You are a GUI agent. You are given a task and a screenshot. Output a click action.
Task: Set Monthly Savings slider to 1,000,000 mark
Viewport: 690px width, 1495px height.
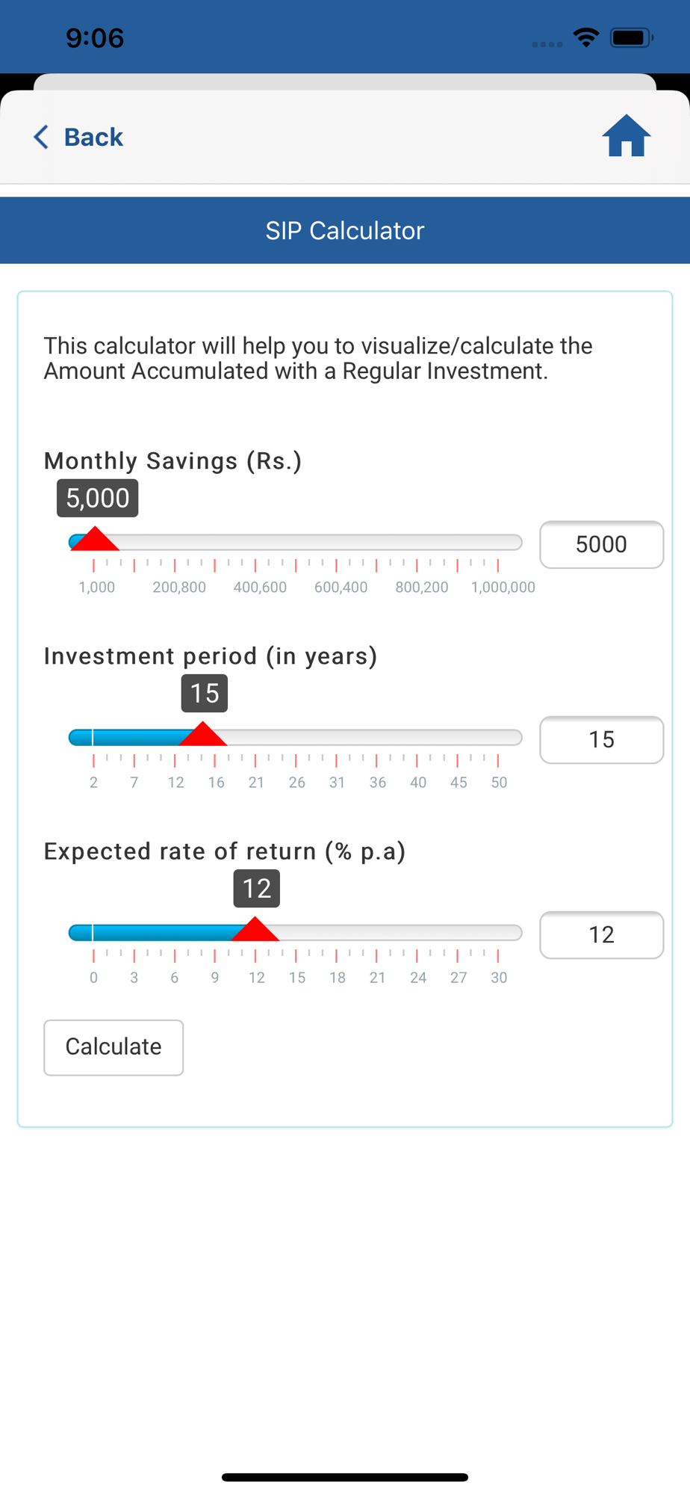[x=498, y=543]
